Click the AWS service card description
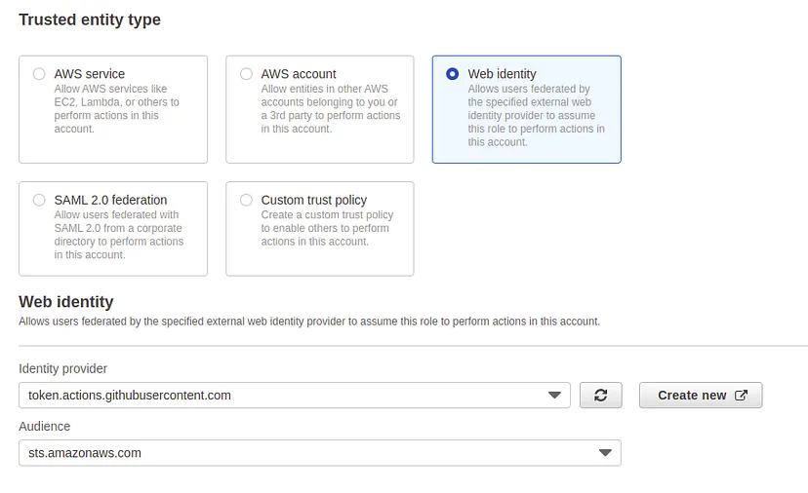Viewport: 808px width, 493px height. tap(117, 109)
